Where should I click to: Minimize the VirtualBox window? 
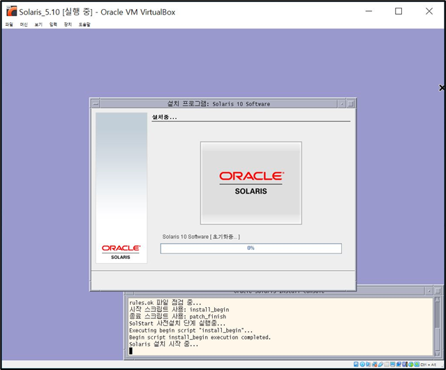pos(369,11)
